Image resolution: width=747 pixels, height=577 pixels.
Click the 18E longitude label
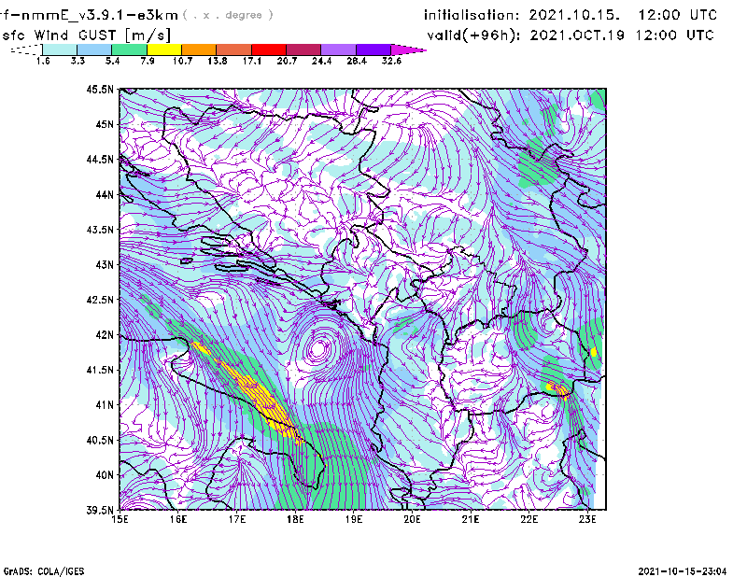[x=295, y=519]
